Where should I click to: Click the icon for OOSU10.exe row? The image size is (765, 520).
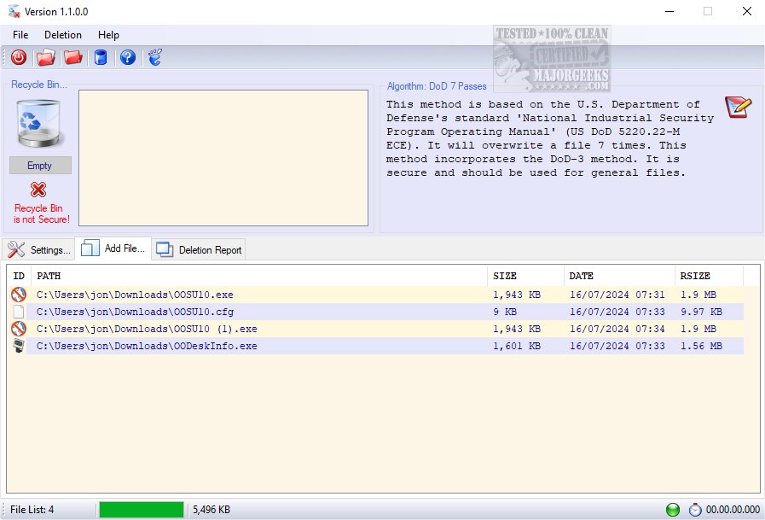[19, 295]
